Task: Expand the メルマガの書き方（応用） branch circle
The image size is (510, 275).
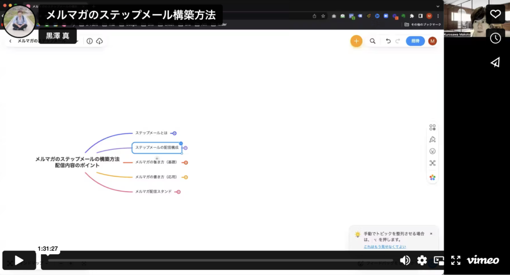Action: coord(186,177)
